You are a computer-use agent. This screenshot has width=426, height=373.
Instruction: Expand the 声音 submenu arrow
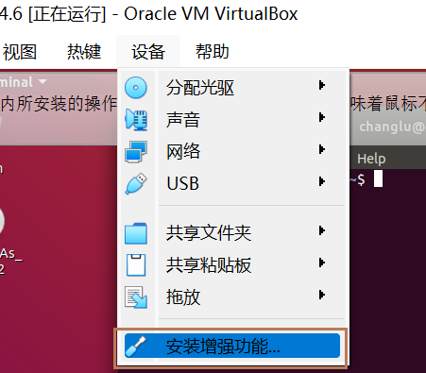321,117
